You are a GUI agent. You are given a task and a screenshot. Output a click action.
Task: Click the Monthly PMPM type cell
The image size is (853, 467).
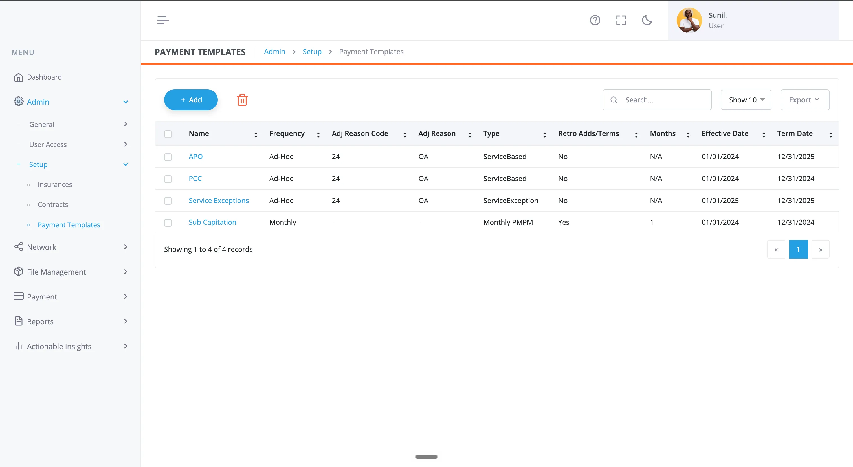click(508, 222)
